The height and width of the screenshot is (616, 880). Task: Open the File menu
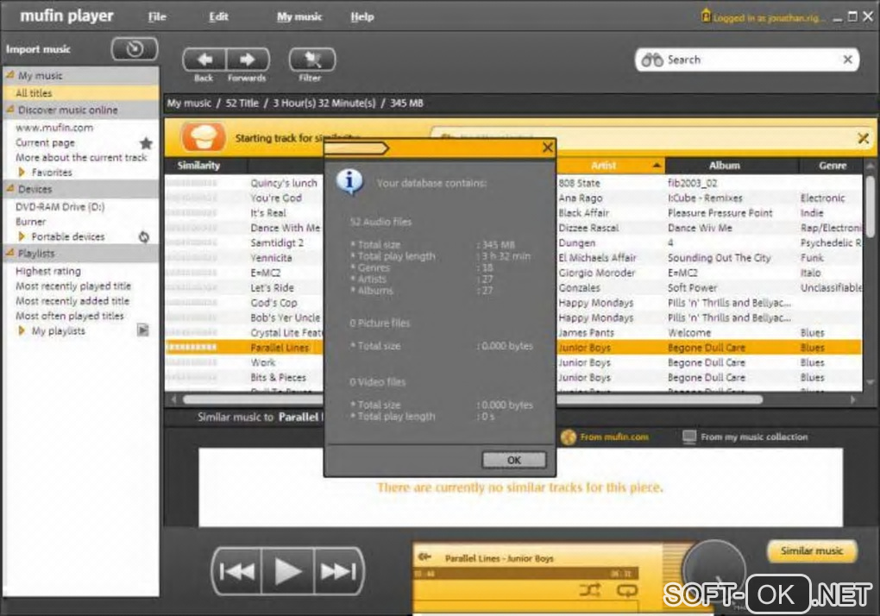pos(157,17)
